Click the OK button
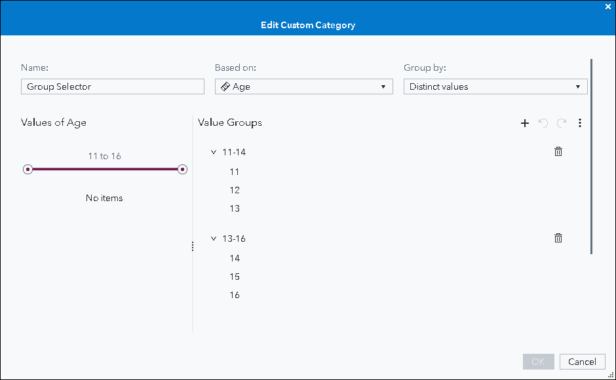This screenshot has width=616, height=380. [538, 362]
